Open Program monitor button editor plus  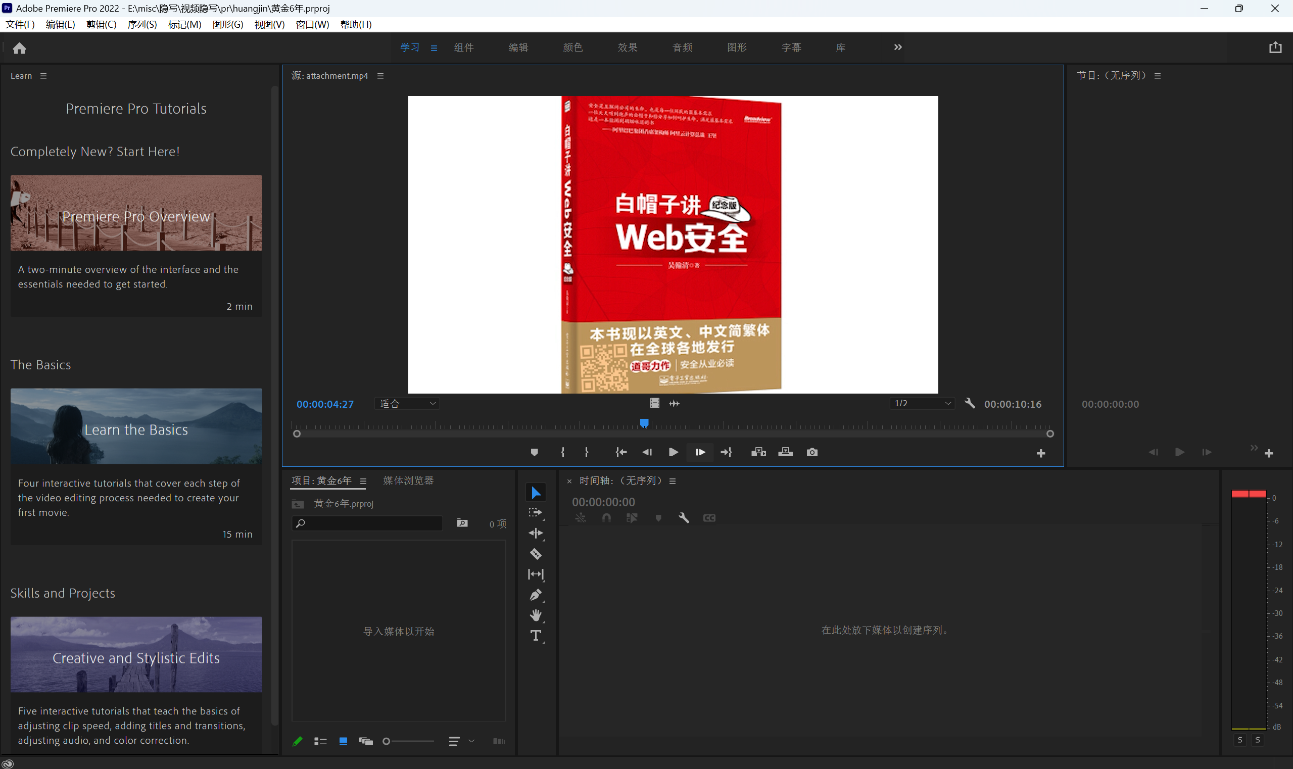(x=1269, y=453)
